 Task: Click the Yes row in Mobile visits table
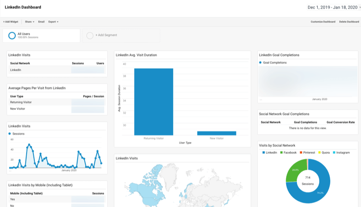pyautogui.click(x=57, y=199)
